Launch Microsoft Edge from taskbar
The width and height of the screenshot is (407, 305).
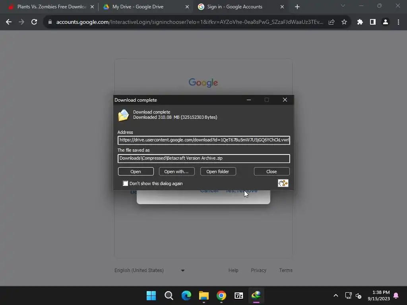(186, 295)
